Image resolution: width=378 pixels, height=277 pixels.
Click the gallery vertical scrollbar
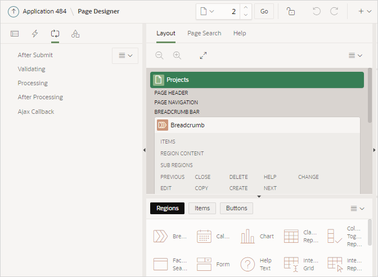point(370,233)
